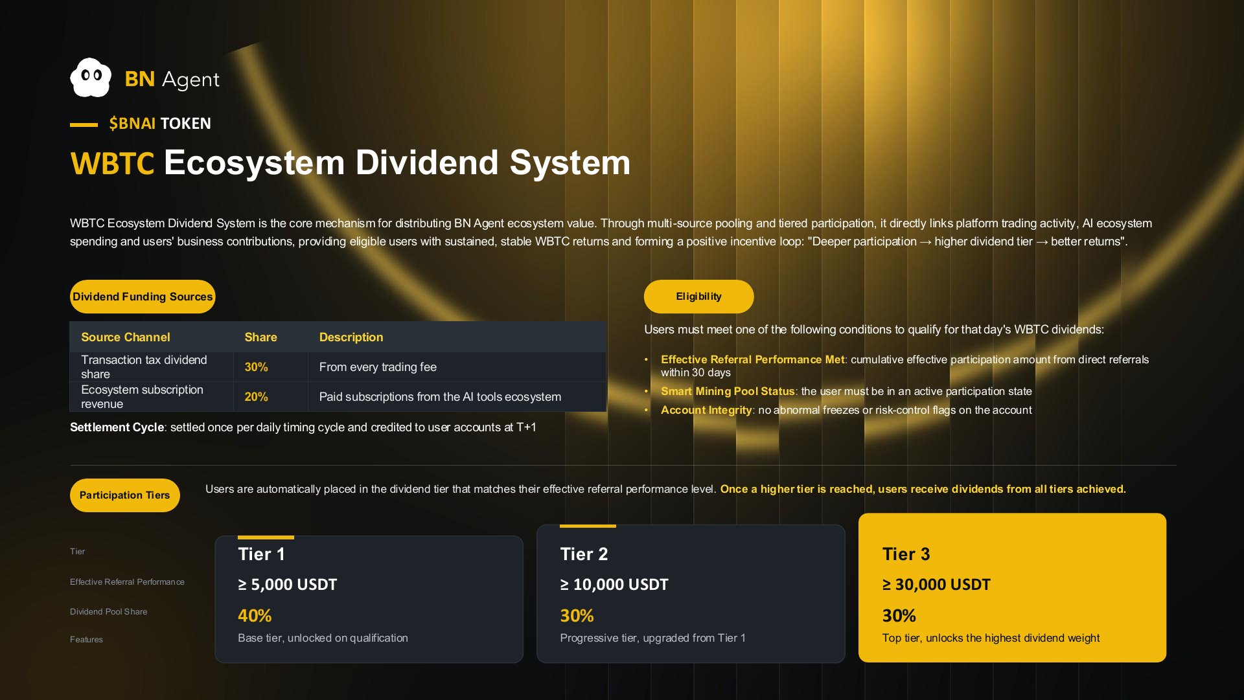
Task: Click the Features row label
Action: point(86,639)
